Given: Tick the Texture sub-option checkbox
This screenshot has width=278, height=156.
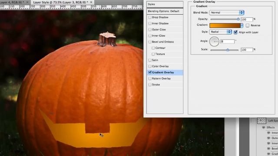Looking at the screenshot, I should click(153, 54).
